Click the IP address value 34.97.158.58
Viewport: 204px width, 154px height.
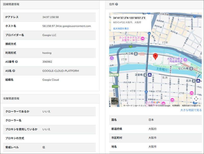click(x=50, y=17)
